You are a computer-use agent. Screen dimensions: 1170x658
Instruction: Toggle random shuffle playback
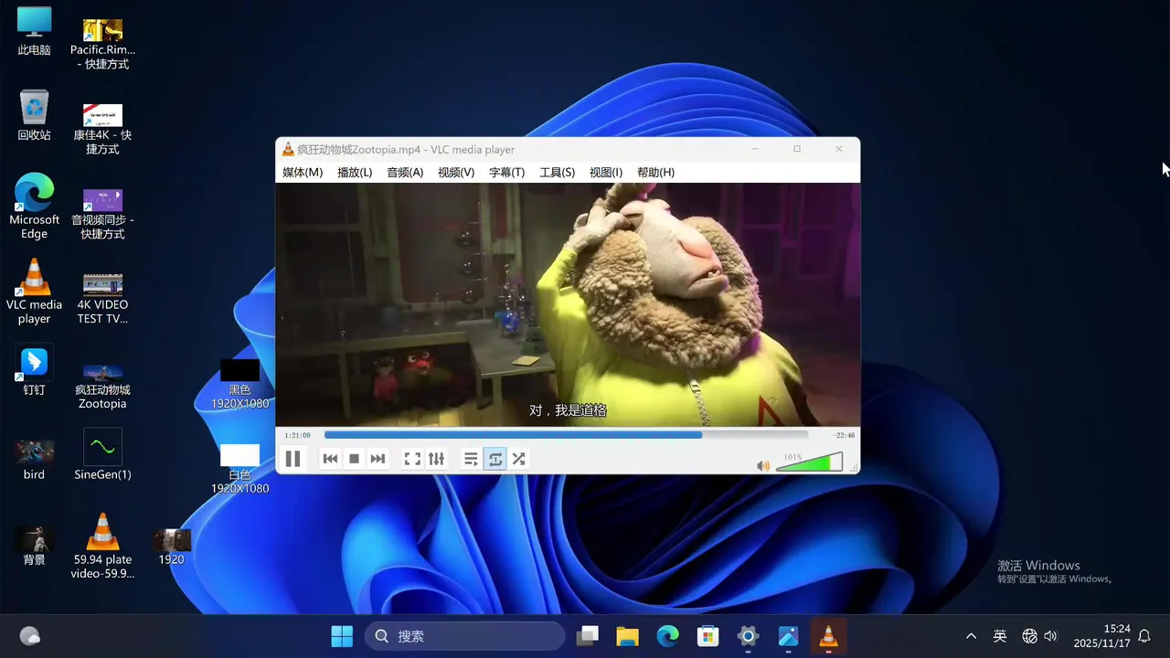coord(518,459)
